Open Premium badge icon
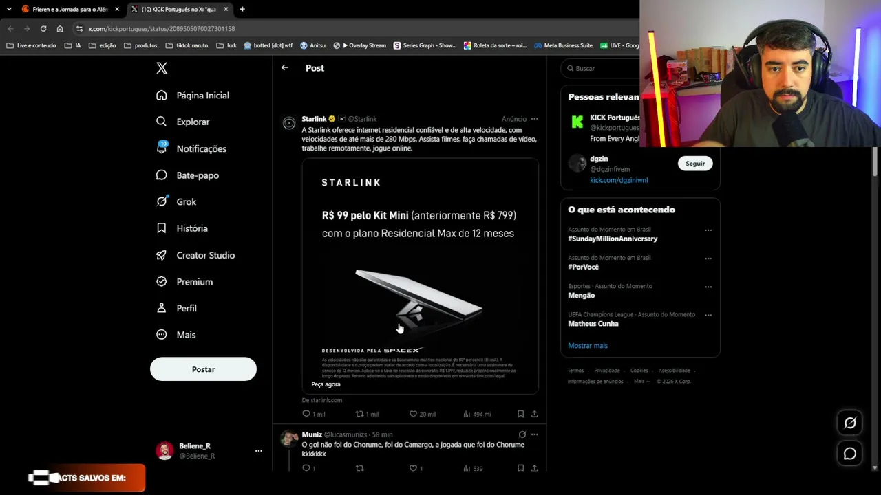This screenshot has width=881, height=495. pos(161,281)
